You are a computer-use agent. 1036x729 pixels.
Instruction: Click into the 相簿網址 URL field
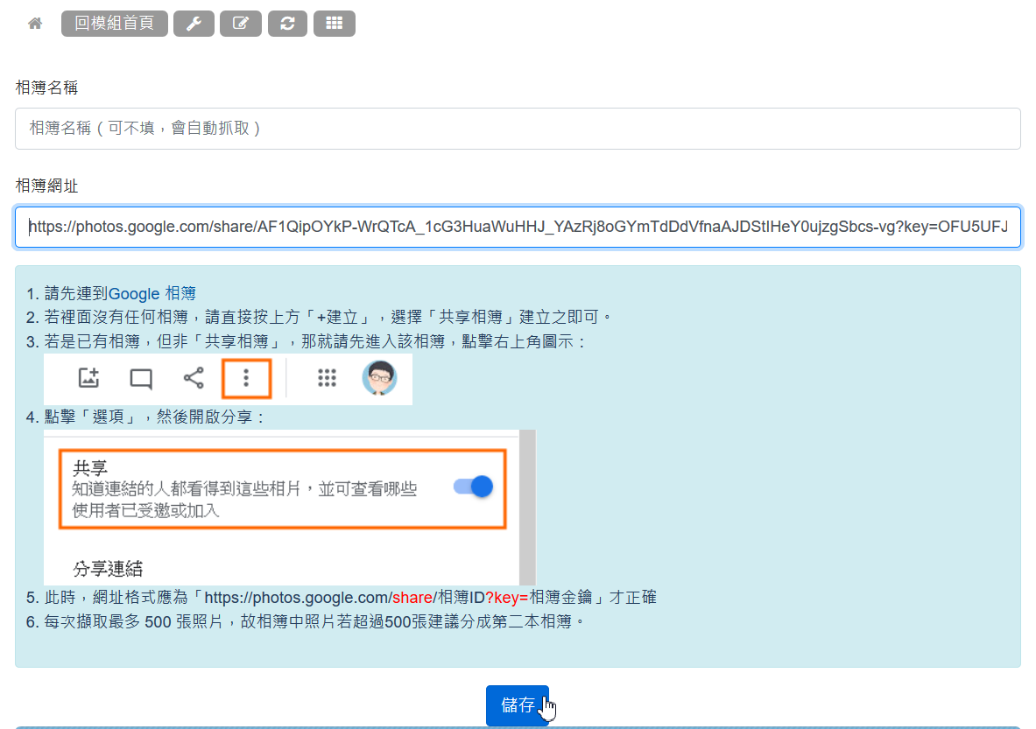pos(518,228)
